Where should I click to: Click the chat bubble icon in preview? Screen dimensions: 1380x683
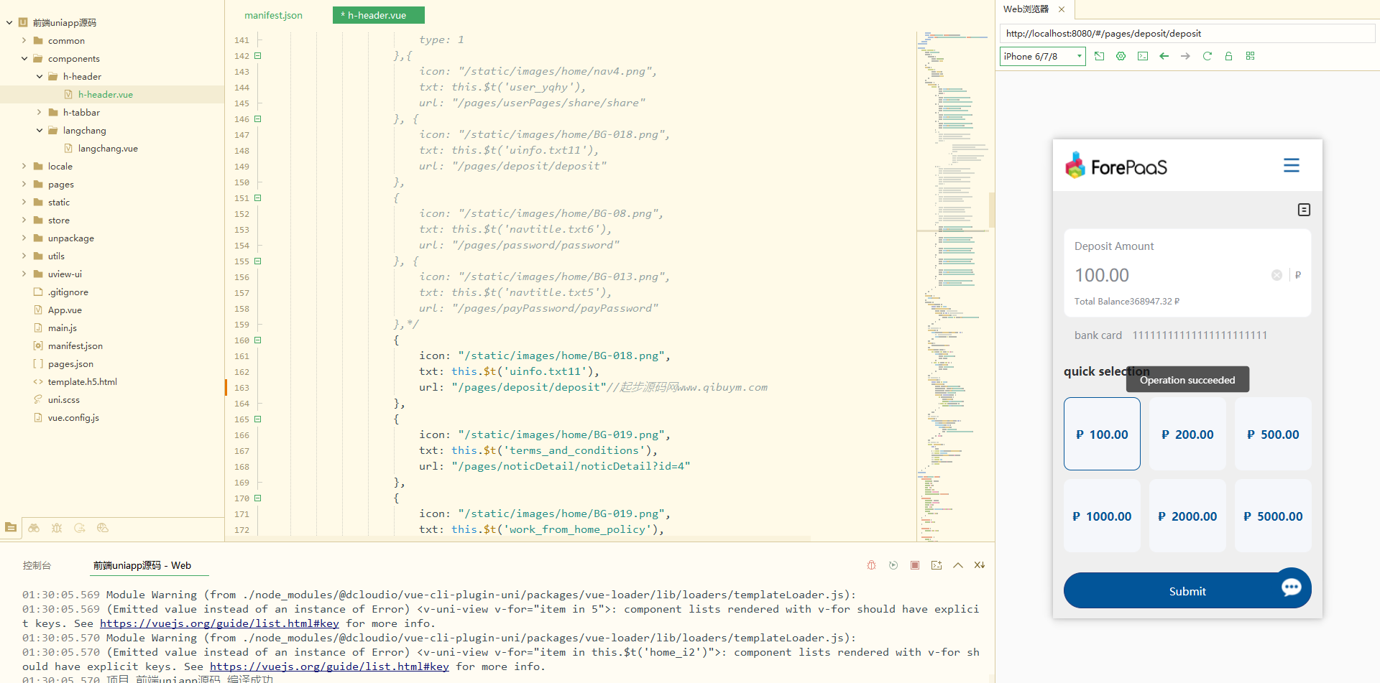[x=1291, y=587]
